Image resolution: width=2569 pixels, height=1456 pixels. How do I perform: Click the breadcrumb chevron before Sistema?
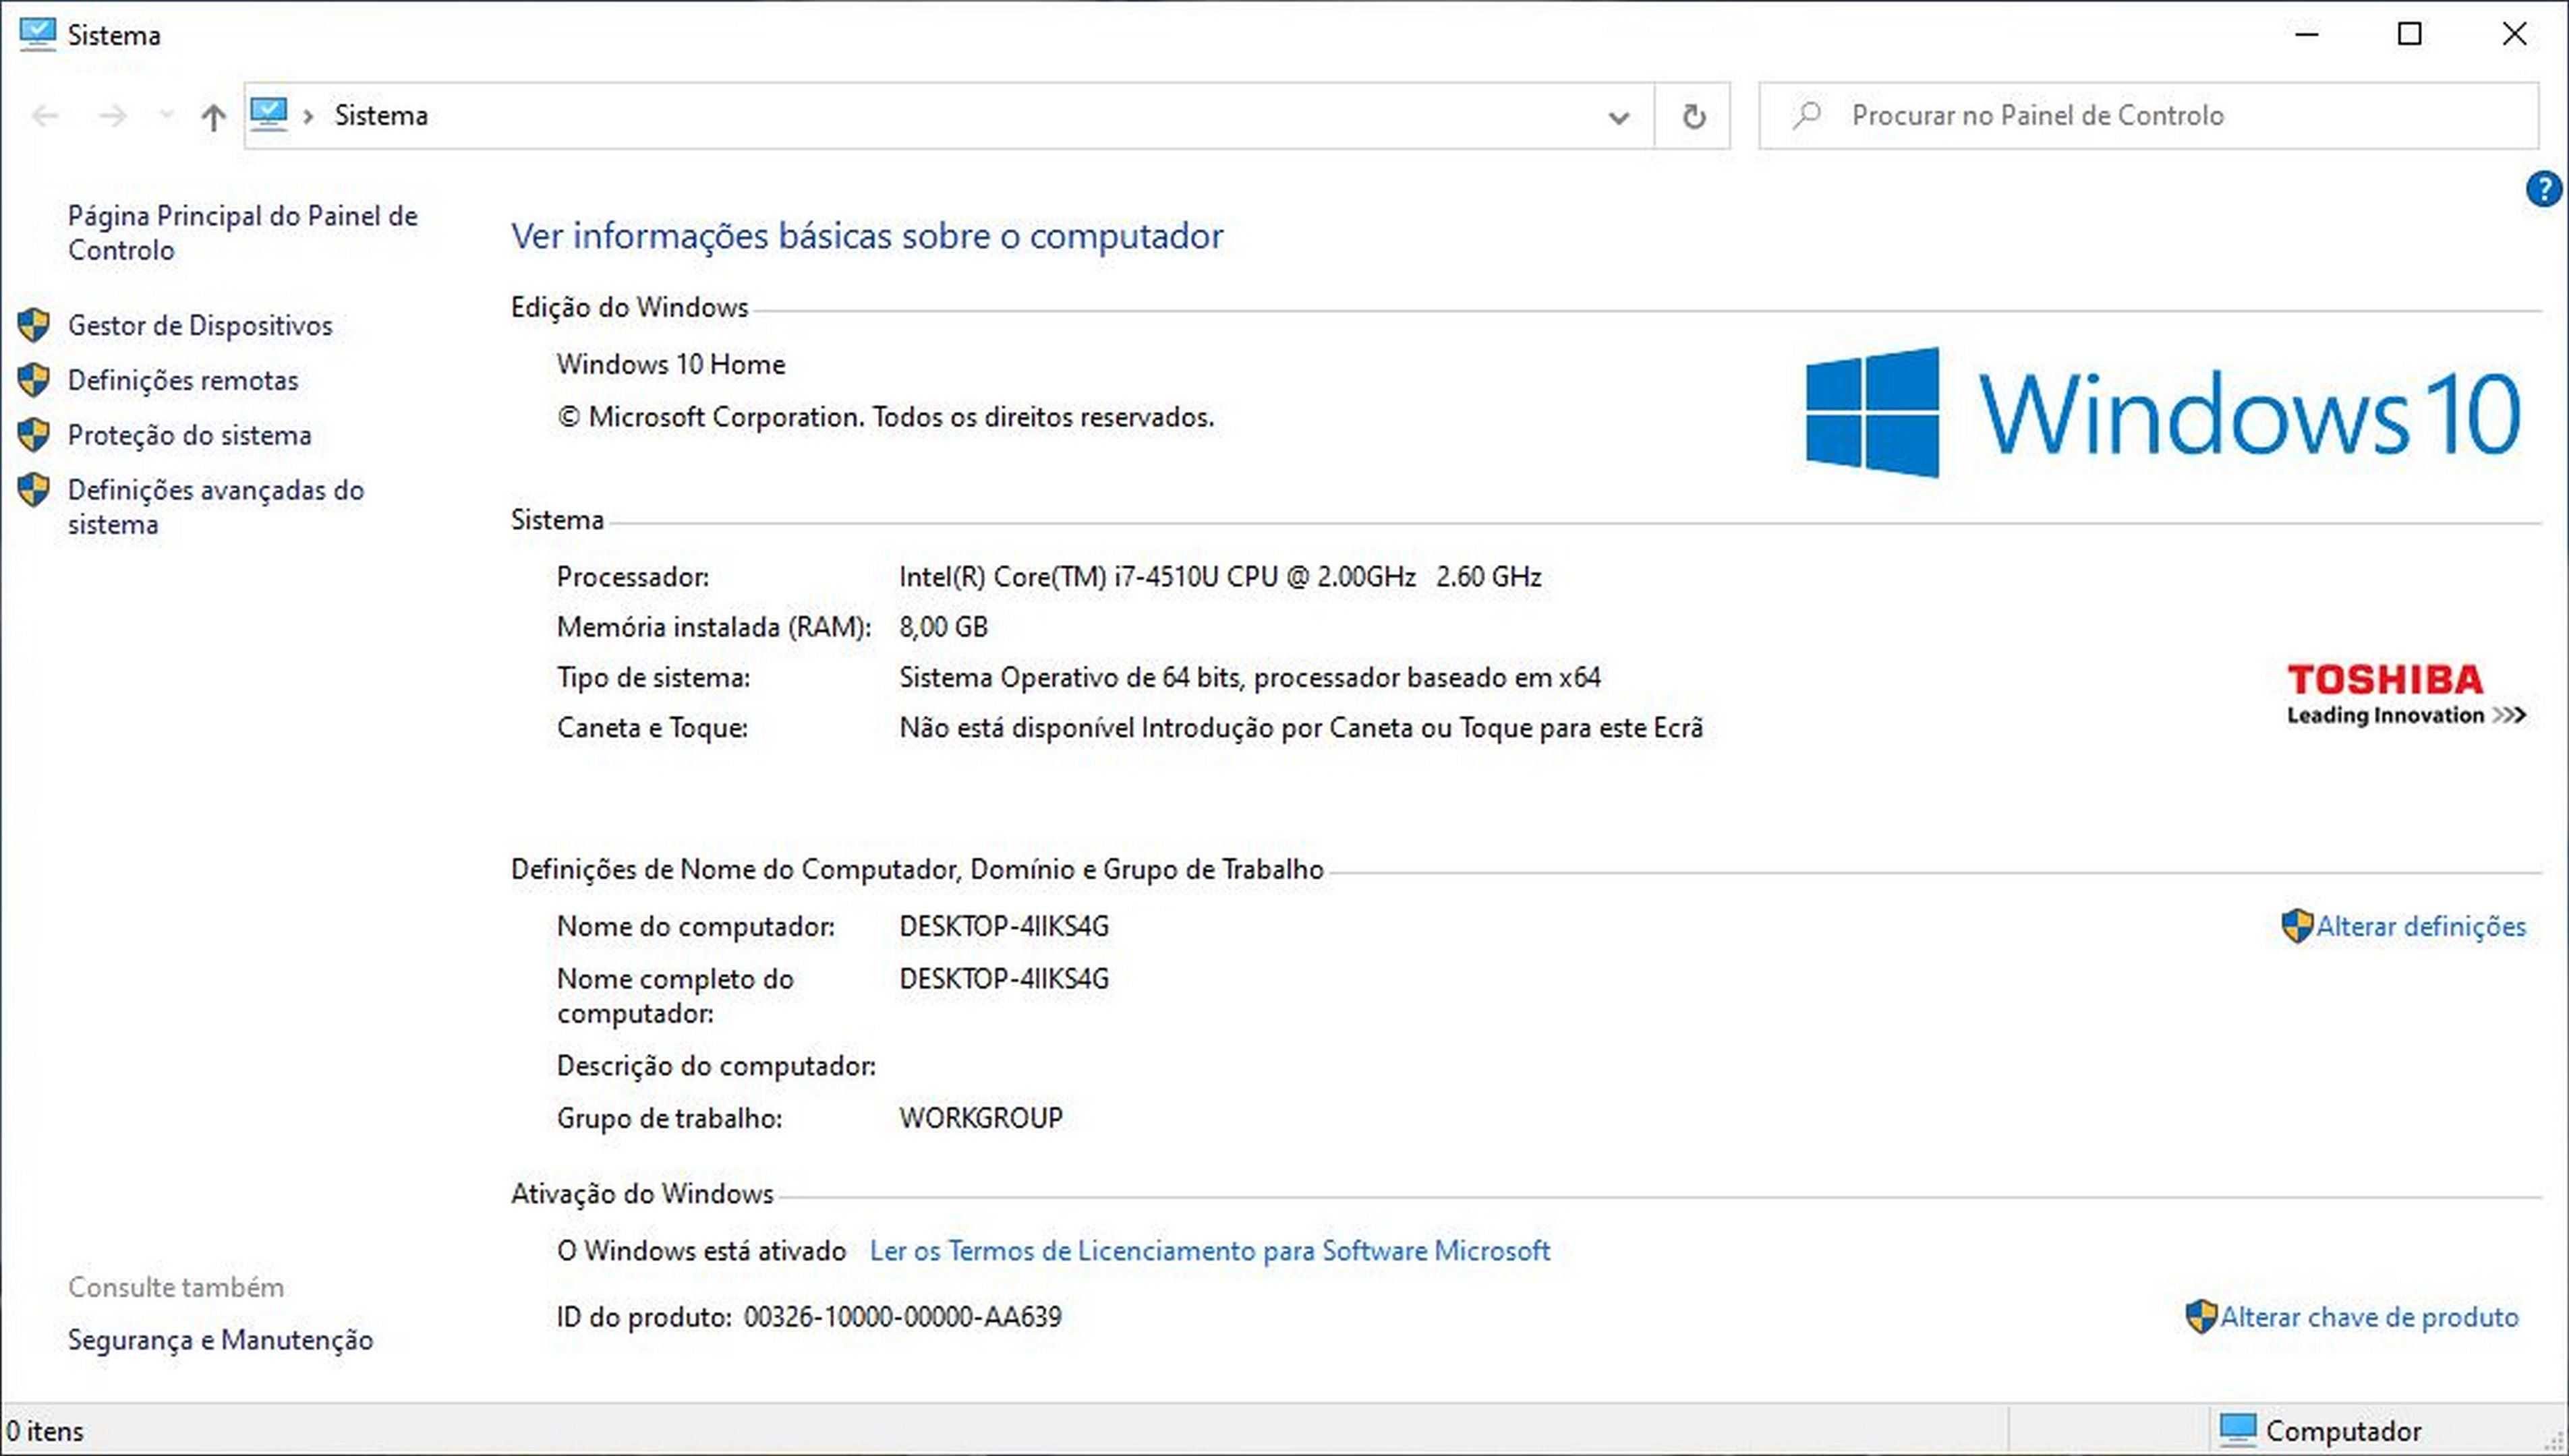pyautogui.click(x=309, y=116)
